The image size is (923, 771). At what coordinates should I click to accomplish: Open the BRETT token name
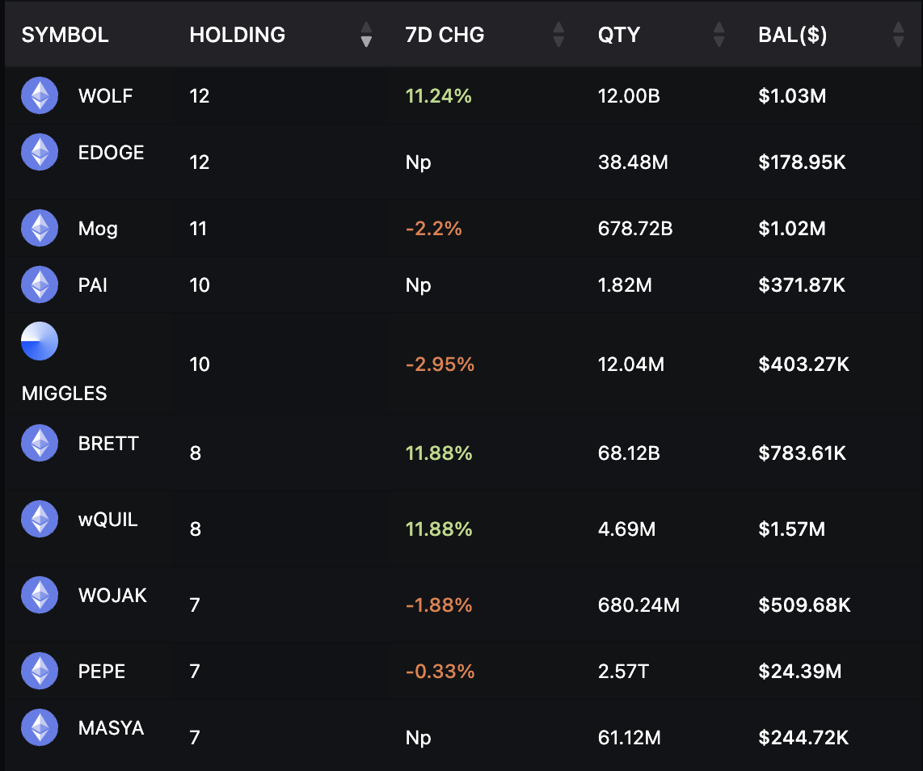pos(108,443)
